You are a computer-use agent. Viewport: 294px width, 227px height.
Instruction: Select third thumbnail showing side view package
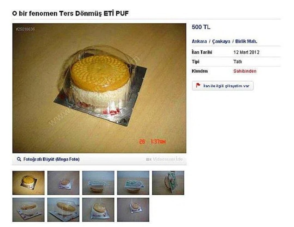[98, 183]
